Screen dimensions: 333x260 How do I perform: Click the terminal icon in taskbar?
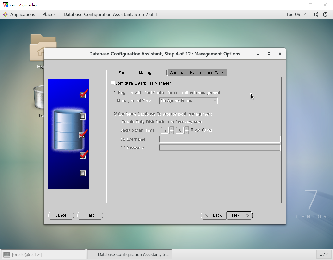pos(7,254)
